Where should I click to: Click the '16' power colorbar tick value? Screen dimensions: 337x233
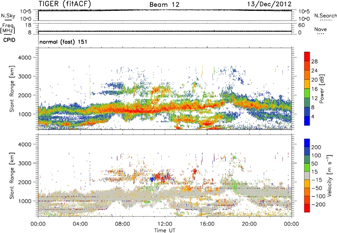coord(314,89)
